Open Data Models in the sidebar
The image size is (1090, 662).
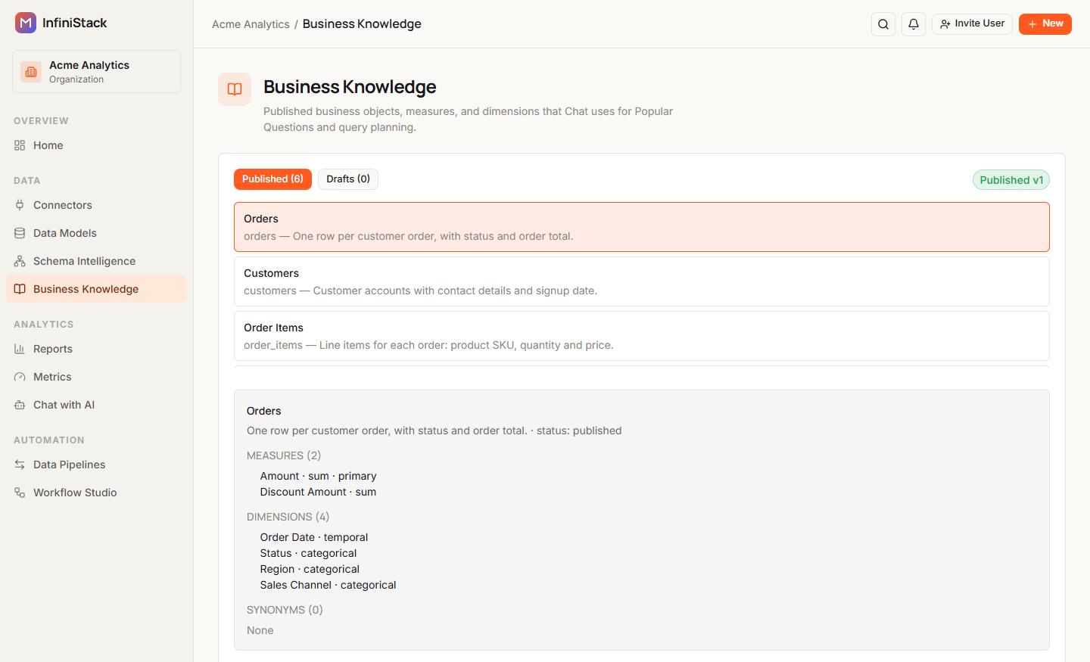[x=96, y=233]
